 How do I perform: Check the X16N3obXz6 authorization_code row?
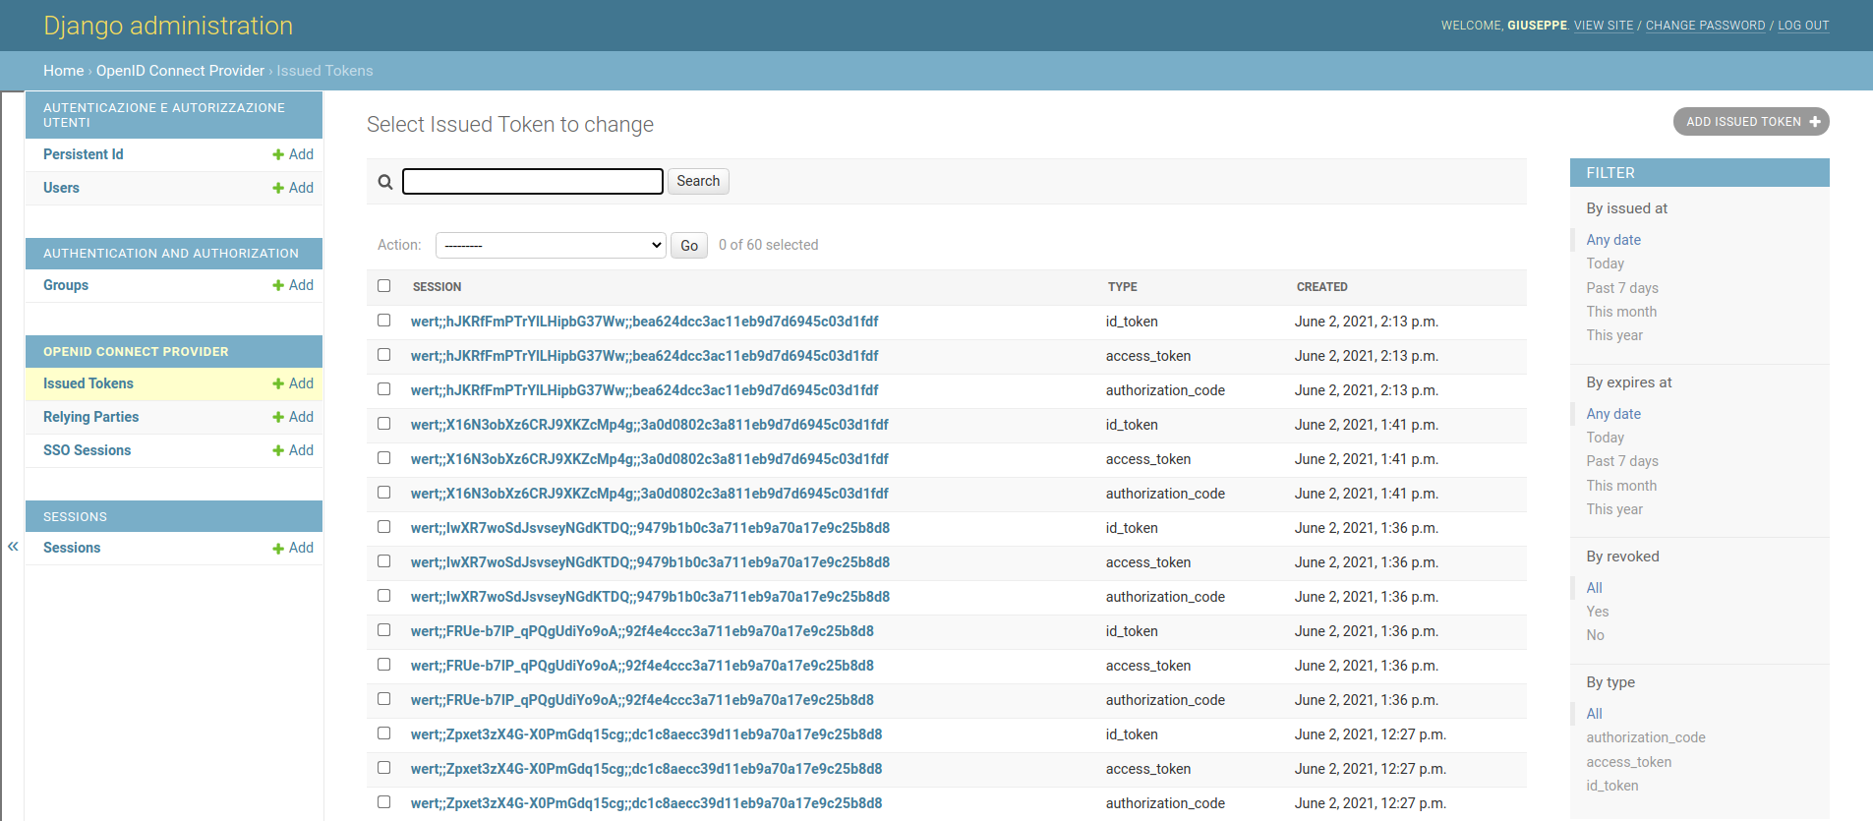[383, 493]
